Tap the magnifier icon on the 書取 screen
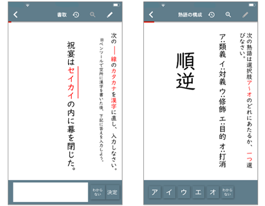The height and width of the screenshot is (206, 265). [93, 15]
